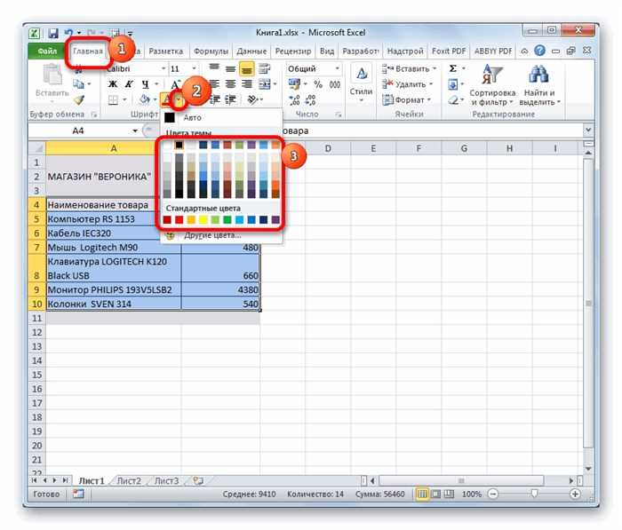Screen dimensions: 622x530
Task: Toggle middle vertical alignment
Action: [x=230, y=69]
